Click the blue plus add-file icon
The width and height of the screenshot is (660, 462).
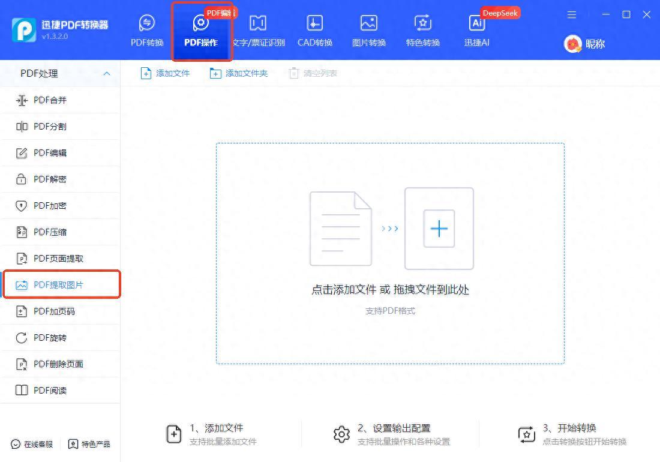point(439,229)
